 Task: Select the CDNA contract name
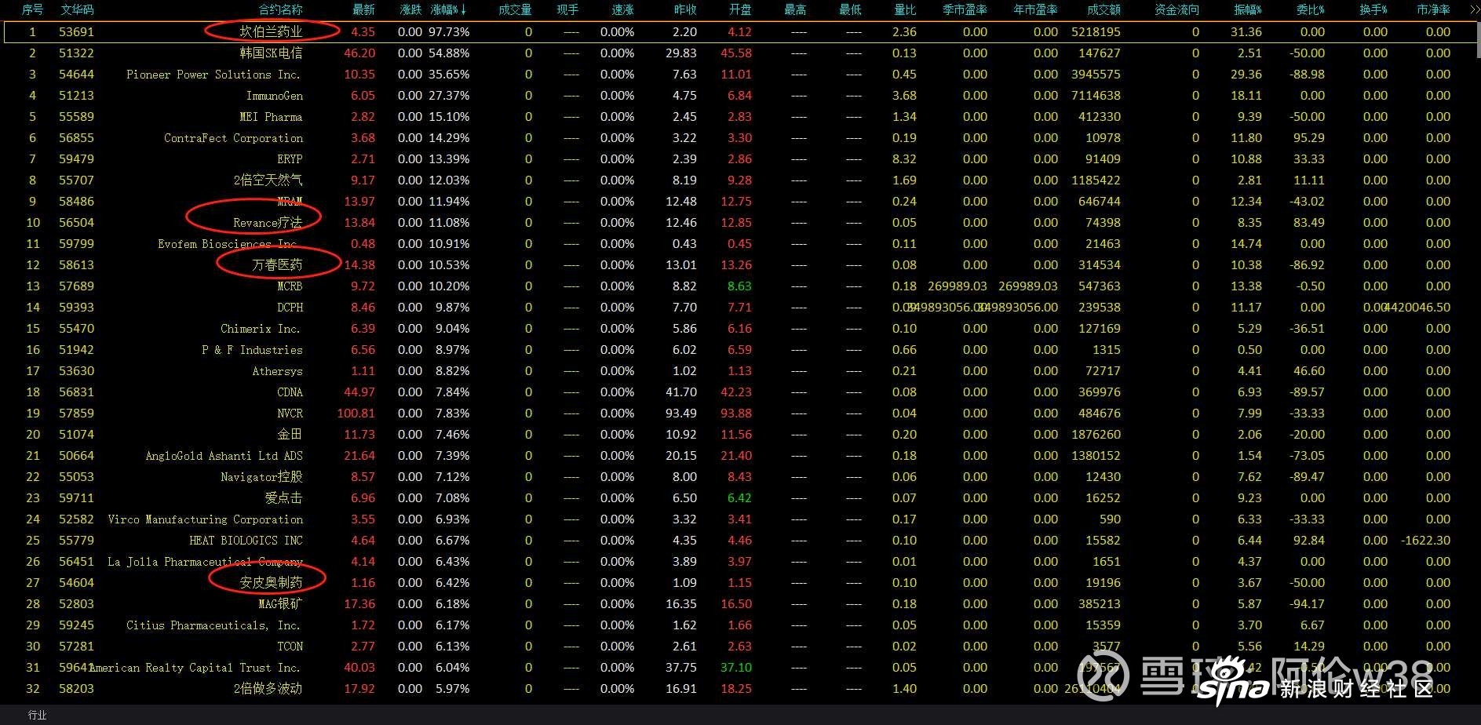tap(290, 392)
